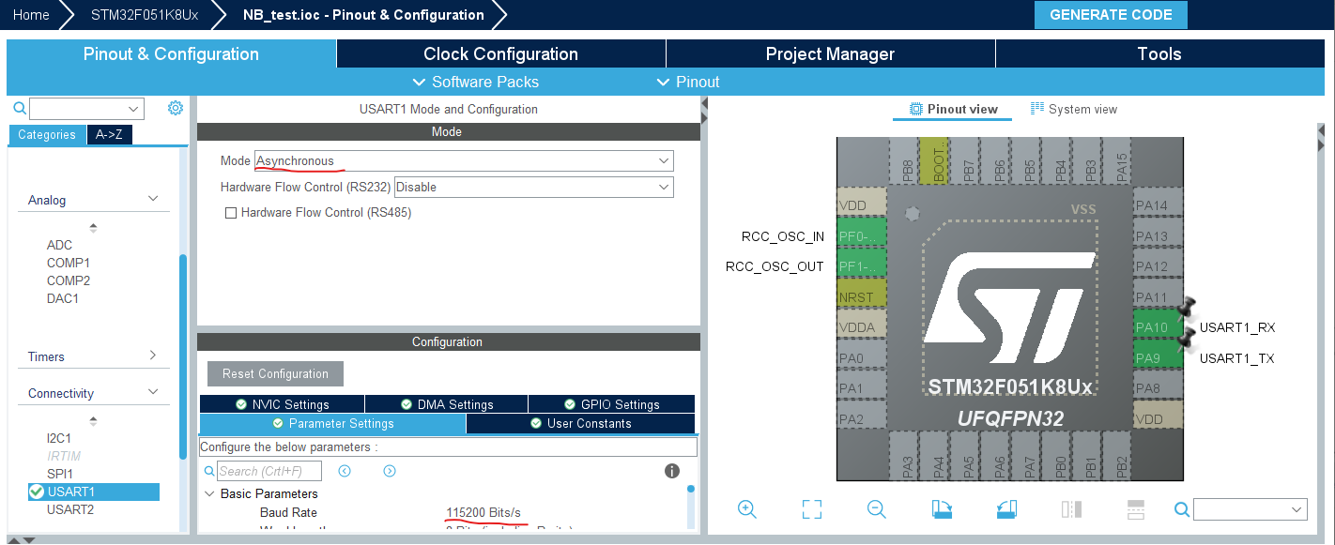Click the USART1_RX pushpin icon
The width and height of the screenshot is (1335, 545).
[x=1187, y=308]
